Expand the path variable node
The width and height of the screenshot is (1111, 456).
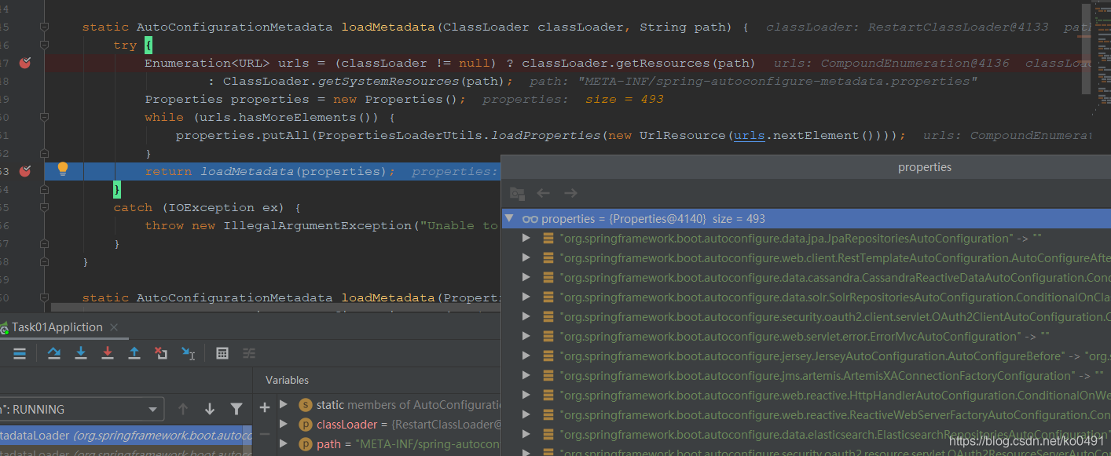[x=284, y=444]
